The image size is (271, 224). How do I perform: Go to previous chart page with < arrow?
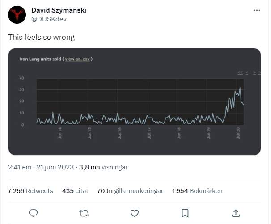(247, 72)
